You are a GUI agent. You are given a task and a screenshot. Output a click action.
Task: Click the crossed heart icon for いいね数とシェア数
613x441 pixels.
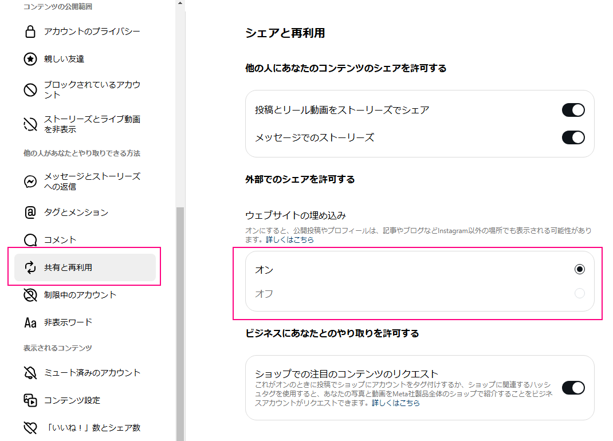[x=30, y=428]
